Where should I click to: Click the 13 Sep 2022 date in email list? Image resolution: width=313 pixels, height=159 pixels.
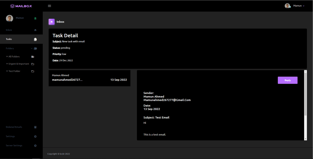(x=119, y=80)
